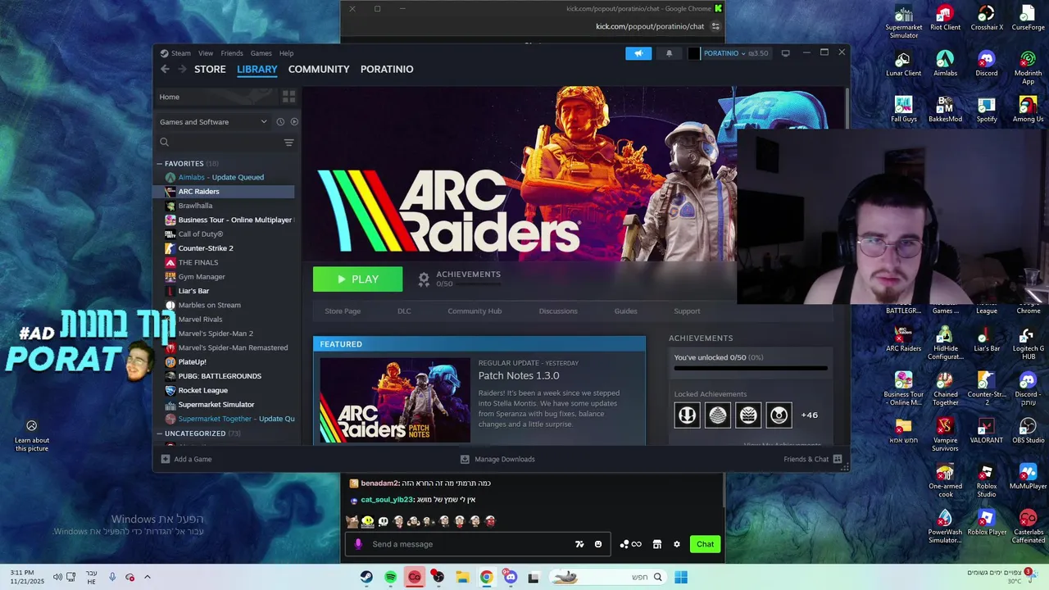Open Steam announcements megaphone button
Image resolution: width=1049 pixels, height=590 pixels.
pos(638,53)
